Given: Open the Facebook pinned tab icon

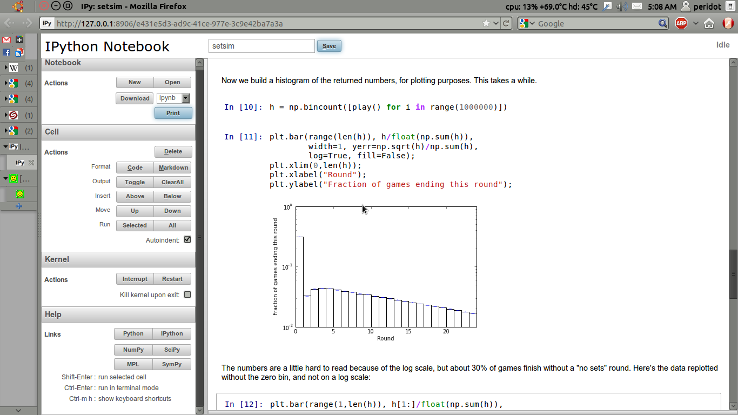Looking at the screenshot, I should coord(6,52).
